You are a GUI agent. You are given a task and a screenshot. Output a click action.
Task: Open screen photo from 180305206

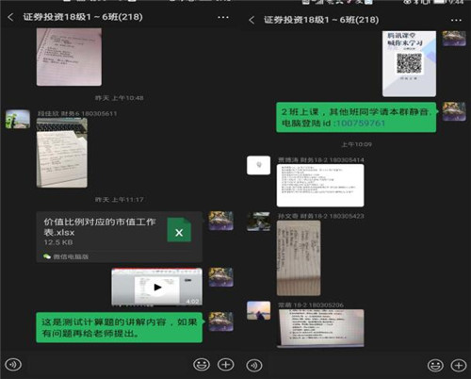(321, 328)
